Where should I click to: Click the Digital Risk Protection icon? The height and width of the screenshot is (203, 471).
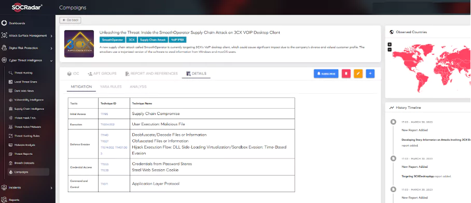pos(4,48)
